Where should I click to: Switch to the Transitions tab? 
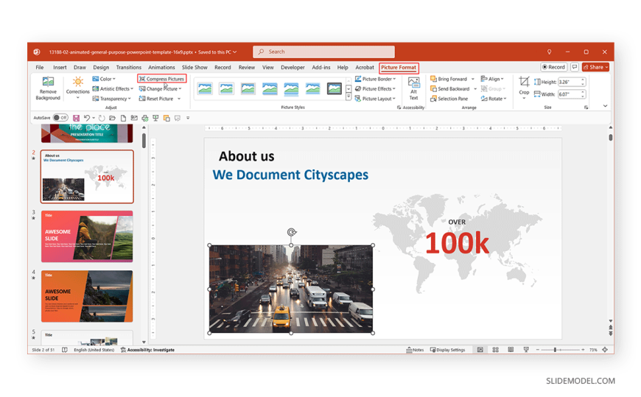(128, 68)
